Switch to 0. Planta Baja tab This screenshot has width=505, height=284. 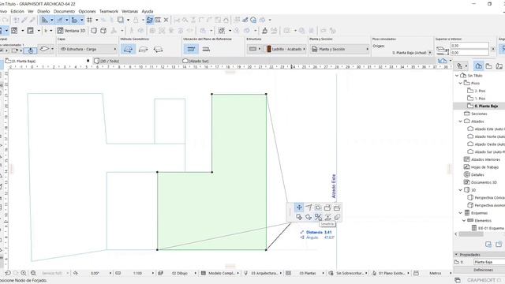(24, 61)
